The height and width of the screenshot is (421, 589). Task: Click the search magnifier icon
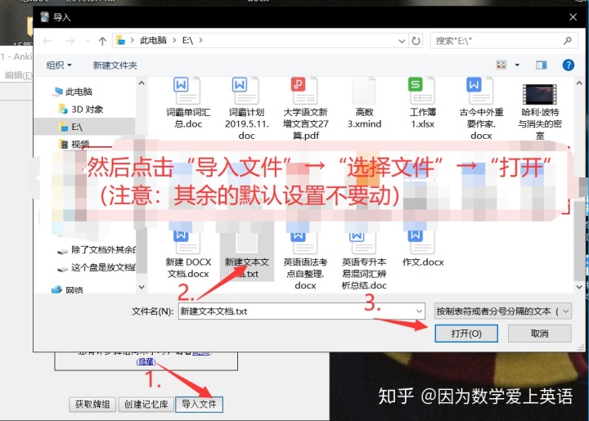coord(567,41)
